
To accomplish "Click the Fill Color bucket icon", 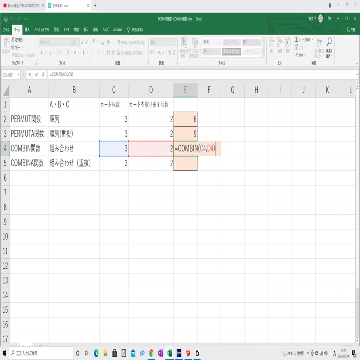I will click(68, 52).
